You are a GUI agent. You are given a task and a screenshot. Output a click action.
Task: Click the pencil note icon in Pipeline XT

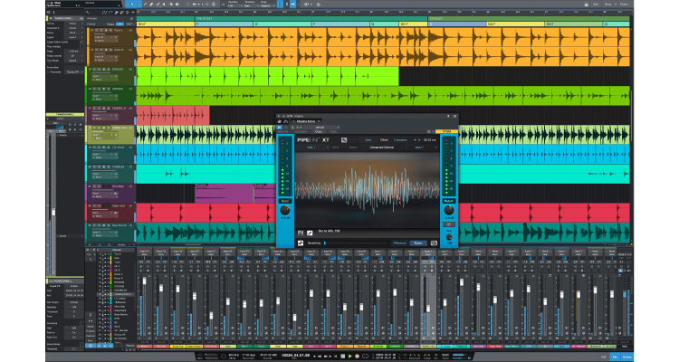click(310, 233)
